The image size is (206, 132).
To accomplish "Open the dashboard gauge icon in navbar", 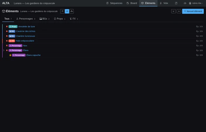I will (185, 3).
